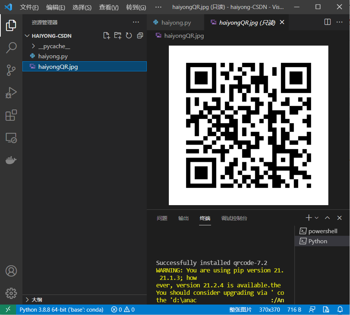
Task: Open the launch profile dropdown arrow
Action: click(x=316, y=218)
